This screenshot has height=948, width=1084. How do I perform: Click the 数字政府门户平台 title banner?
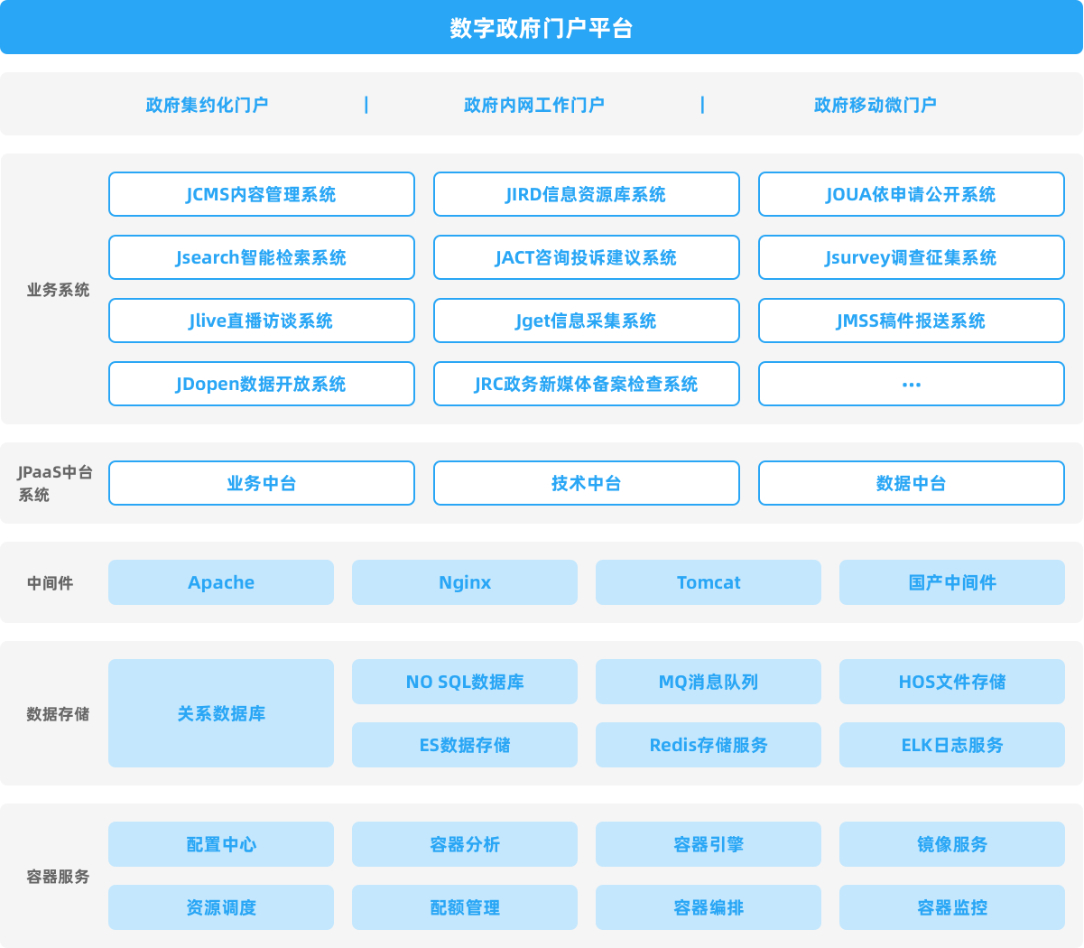pos(542,28)
